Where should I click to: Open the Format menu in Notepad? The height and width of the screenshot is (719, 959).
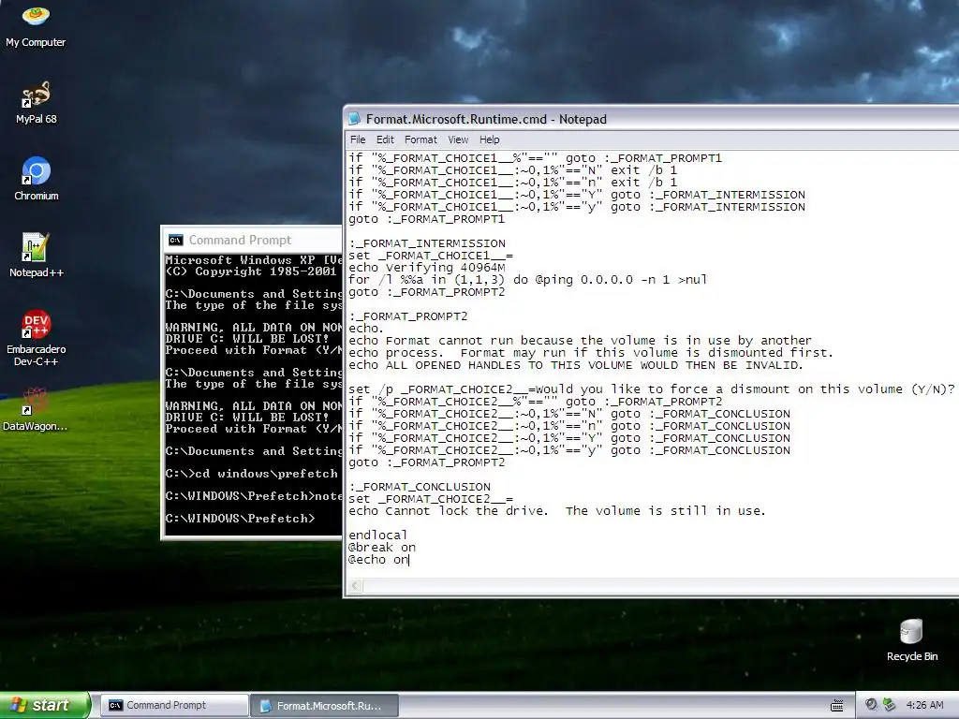coord(420,139)
